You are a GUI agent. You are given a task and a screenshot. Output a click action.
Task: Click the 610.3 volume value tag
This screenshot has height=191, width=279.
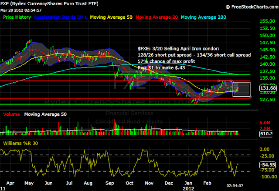coord(266,134)
